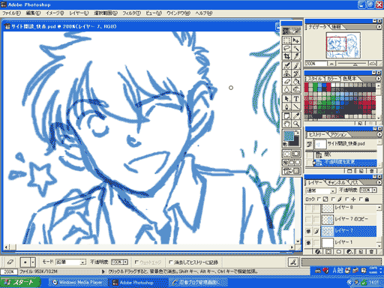Select the Path Component Selection tool

pos(286,99)
